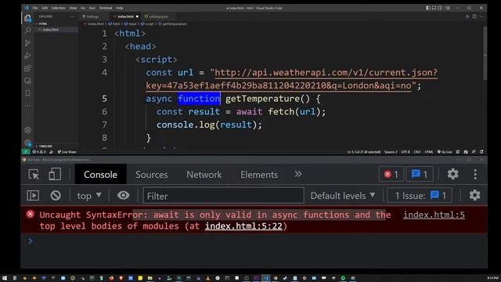Toggle the DevTools device toolbar
Screen dimensions: 501x282
55,175
